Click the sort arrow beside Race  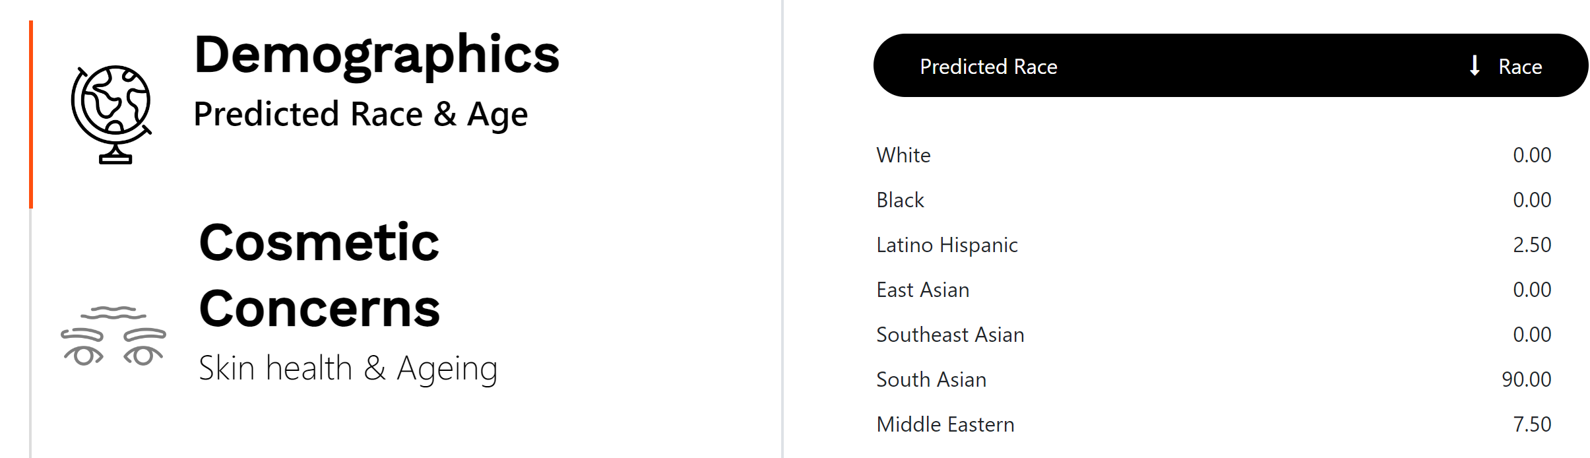coord(1474,66)
